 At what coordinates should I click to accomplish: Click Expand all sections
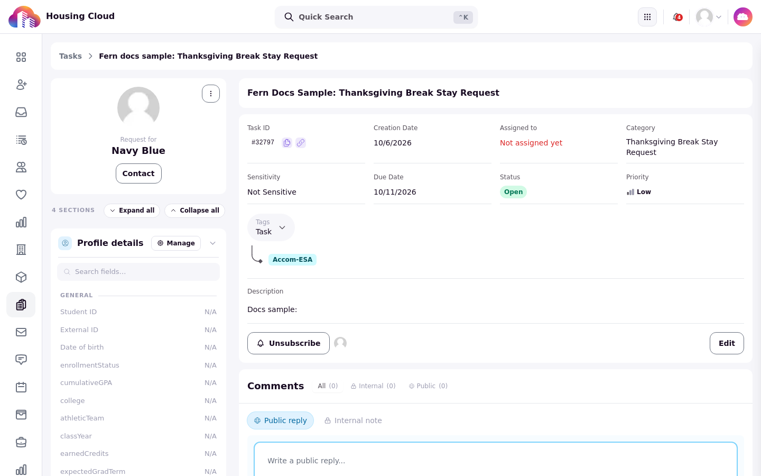pos(132,210)
